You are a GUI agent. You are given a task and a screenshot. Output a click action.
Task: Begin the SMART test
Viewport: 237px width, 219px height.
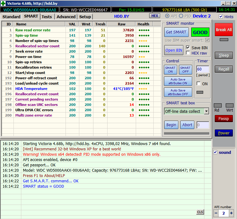[171, 125]
